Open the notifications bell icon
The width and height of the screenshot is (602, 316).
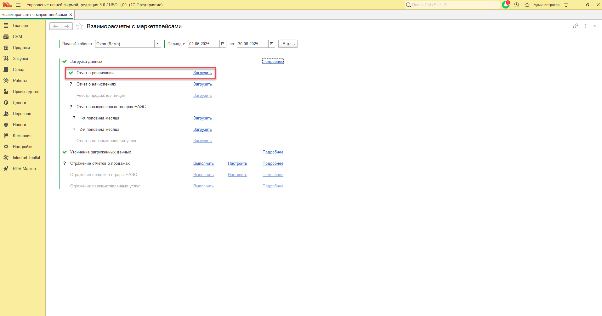(x=506, y=5)
